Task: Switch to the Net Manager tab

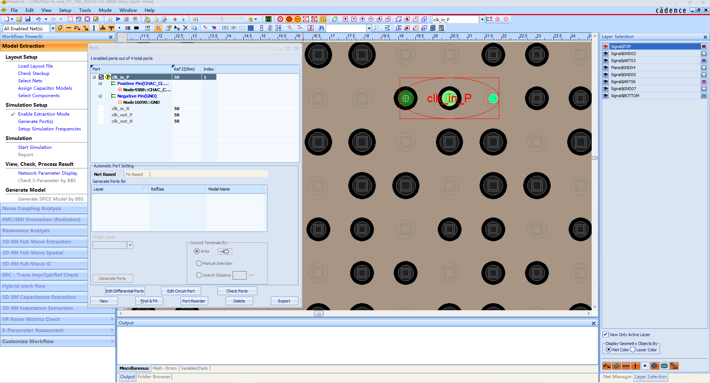Action: pos(617,377)
